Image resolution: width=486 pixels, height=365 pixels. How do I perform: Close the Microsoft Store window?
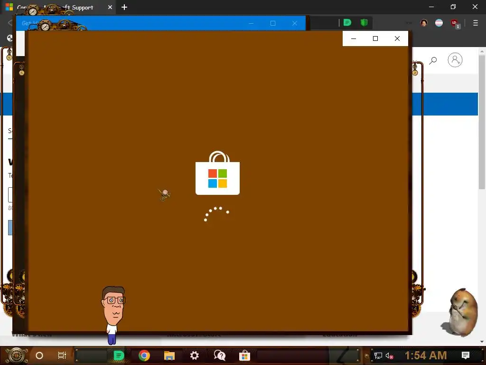[x=397, y=38]
